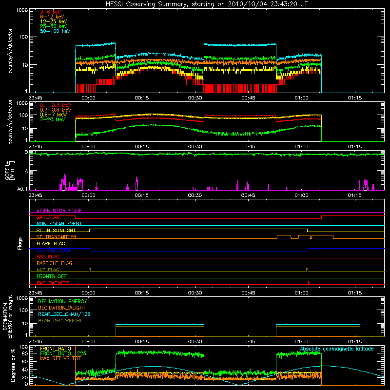This screenshot has width=390, height=390.
Task: Select the ATTENUATOR_STATE flag label
Action: click(59, 211)
